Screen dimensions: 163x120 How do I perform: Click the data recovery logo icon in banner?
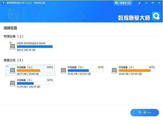[x=156, y=16]
